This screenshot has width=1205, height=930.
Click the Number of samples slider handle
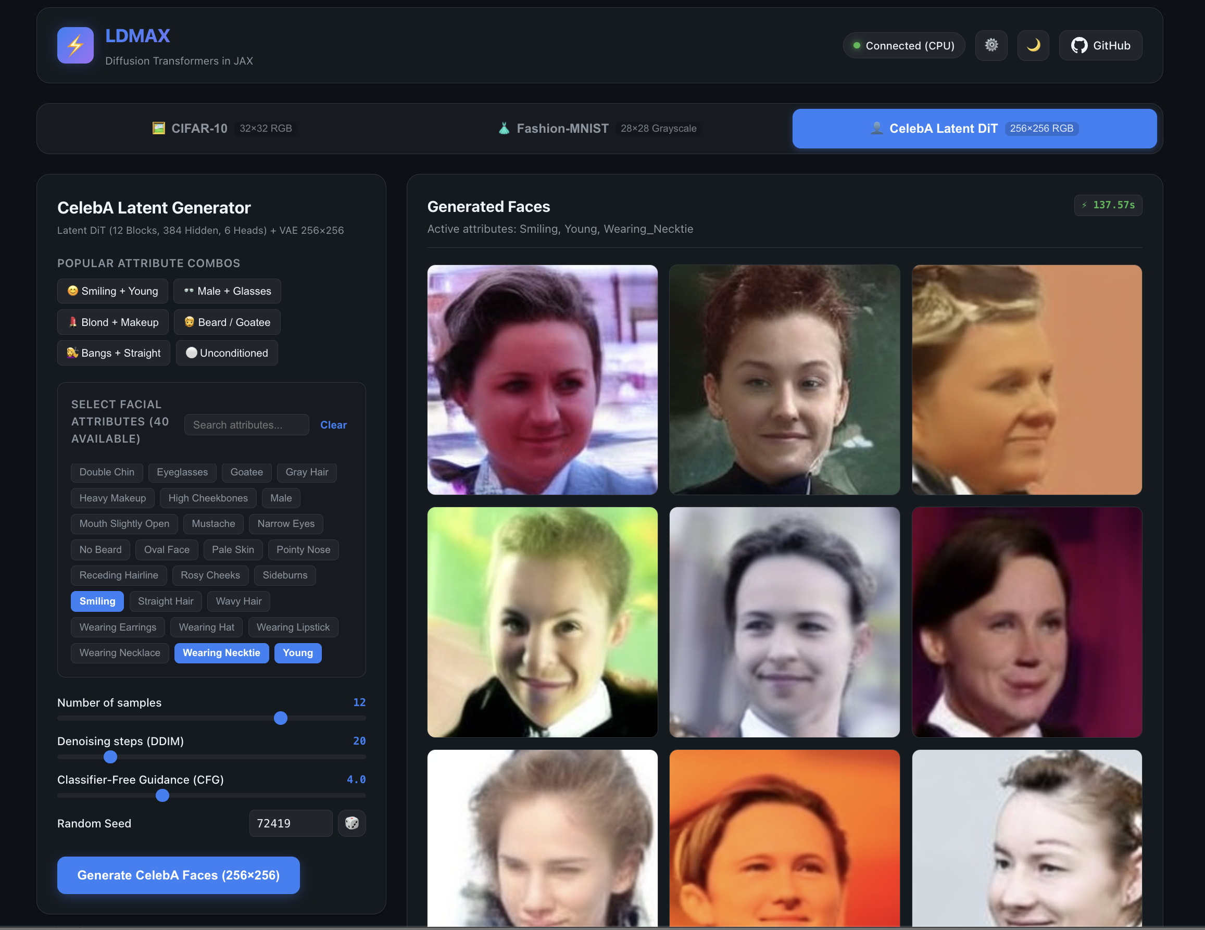(280, 718)
